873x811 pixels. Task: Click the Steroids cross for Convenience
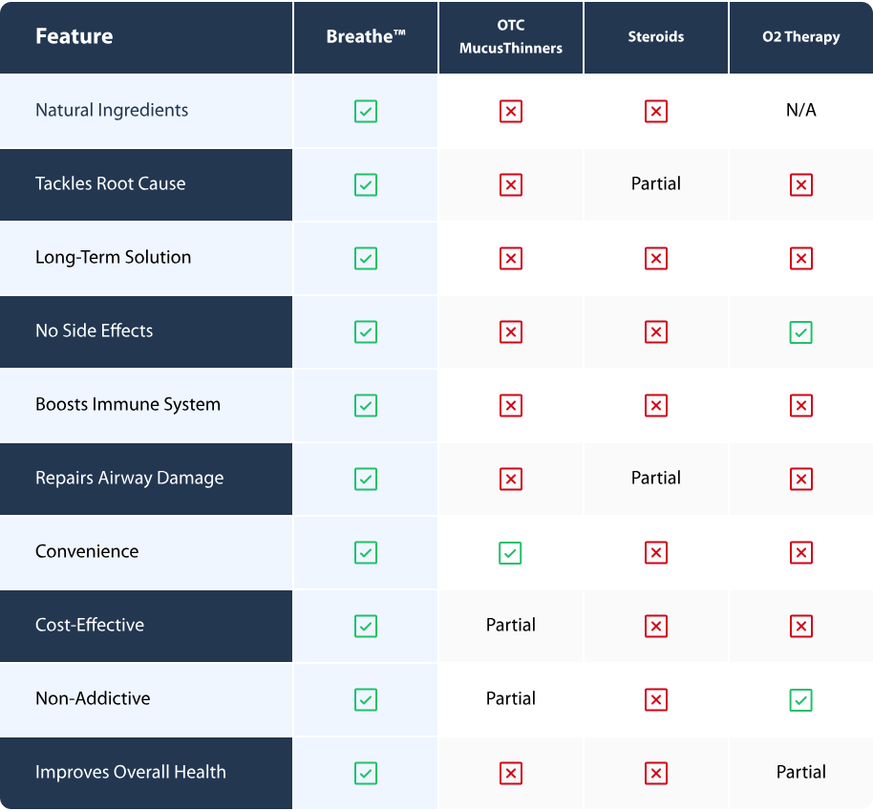[656, 552]
